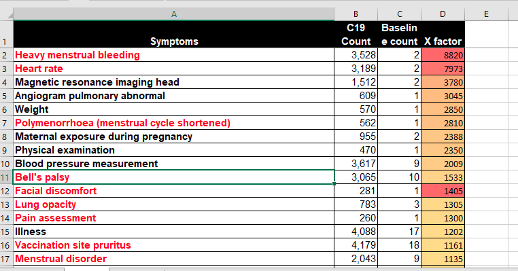
Task: Click X factor value 3780
Action: [443, 82]
